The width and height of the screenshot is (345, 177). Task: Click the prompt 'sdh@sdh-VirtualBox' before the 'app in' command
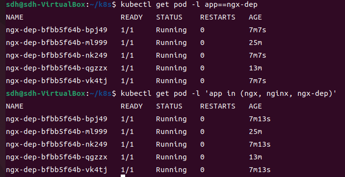[x=46, y=94]
